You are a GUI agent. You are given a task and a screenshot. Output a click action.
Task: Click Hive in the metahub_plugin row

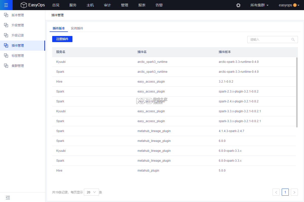pos(59,171)
